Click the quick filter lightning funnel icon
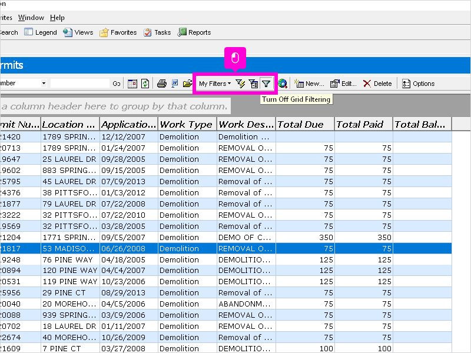The width and height of the screenshot is (471, 353). pos(240,84)
